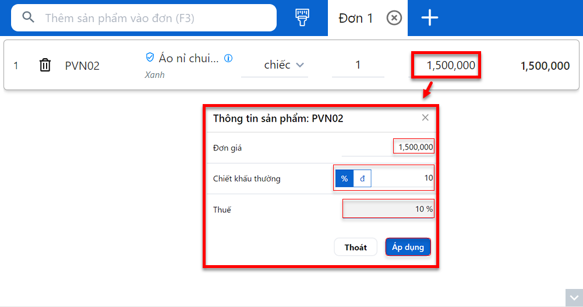Image resolution: width=583 pixels, height=307 pixels.
Task: Open the unit dropdown showing chiếc
Action: [284, 65]
